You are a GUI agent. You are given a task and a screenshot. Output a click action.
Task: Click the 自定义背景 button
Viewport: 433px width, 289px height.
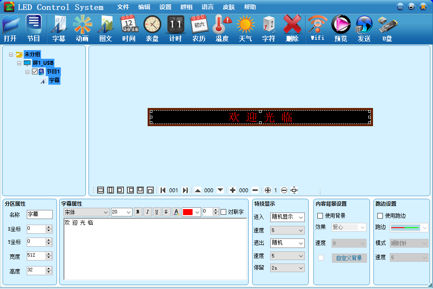(x=349, y=258)
